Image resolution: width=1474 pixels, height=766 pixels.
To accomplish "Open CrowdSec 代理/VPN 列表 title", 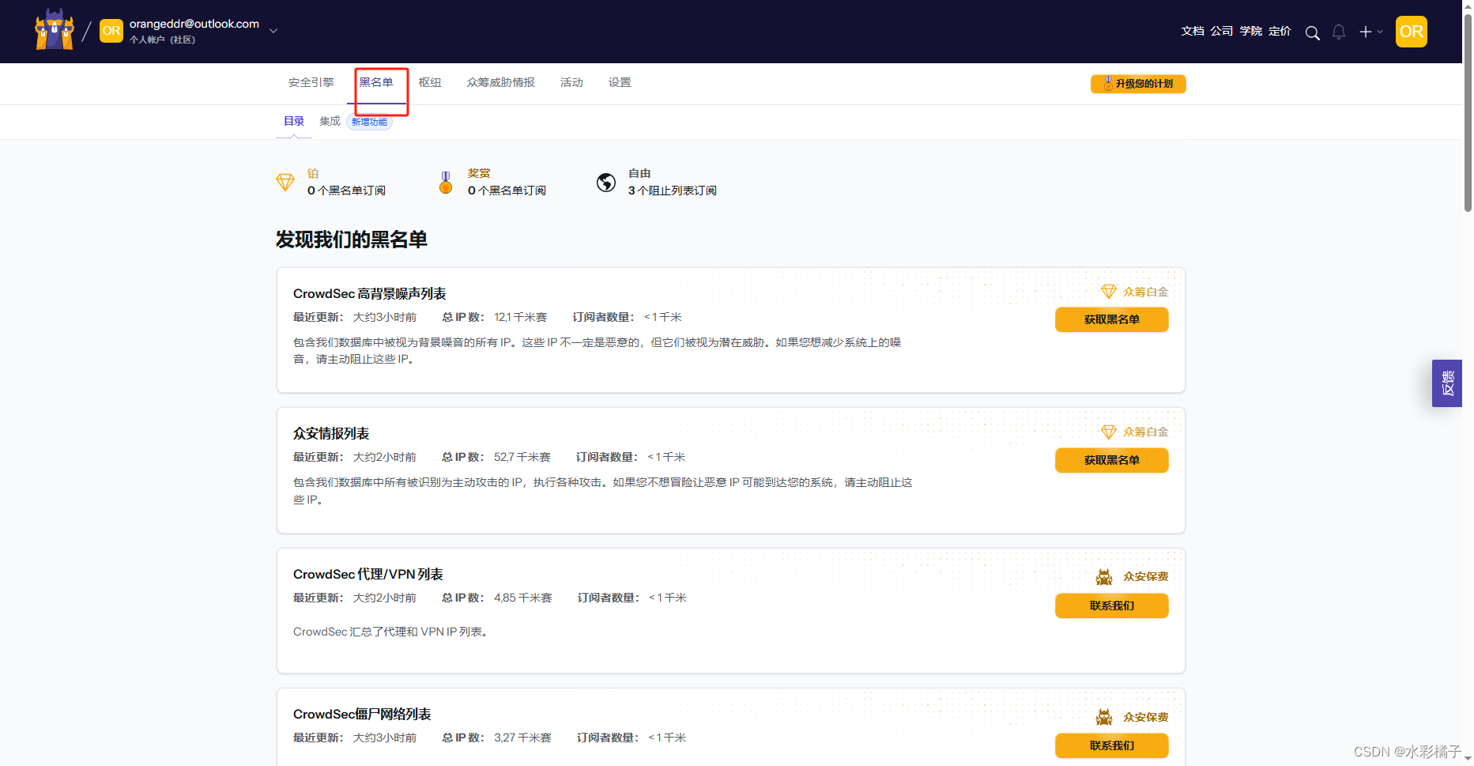I will tap(368, 574).
